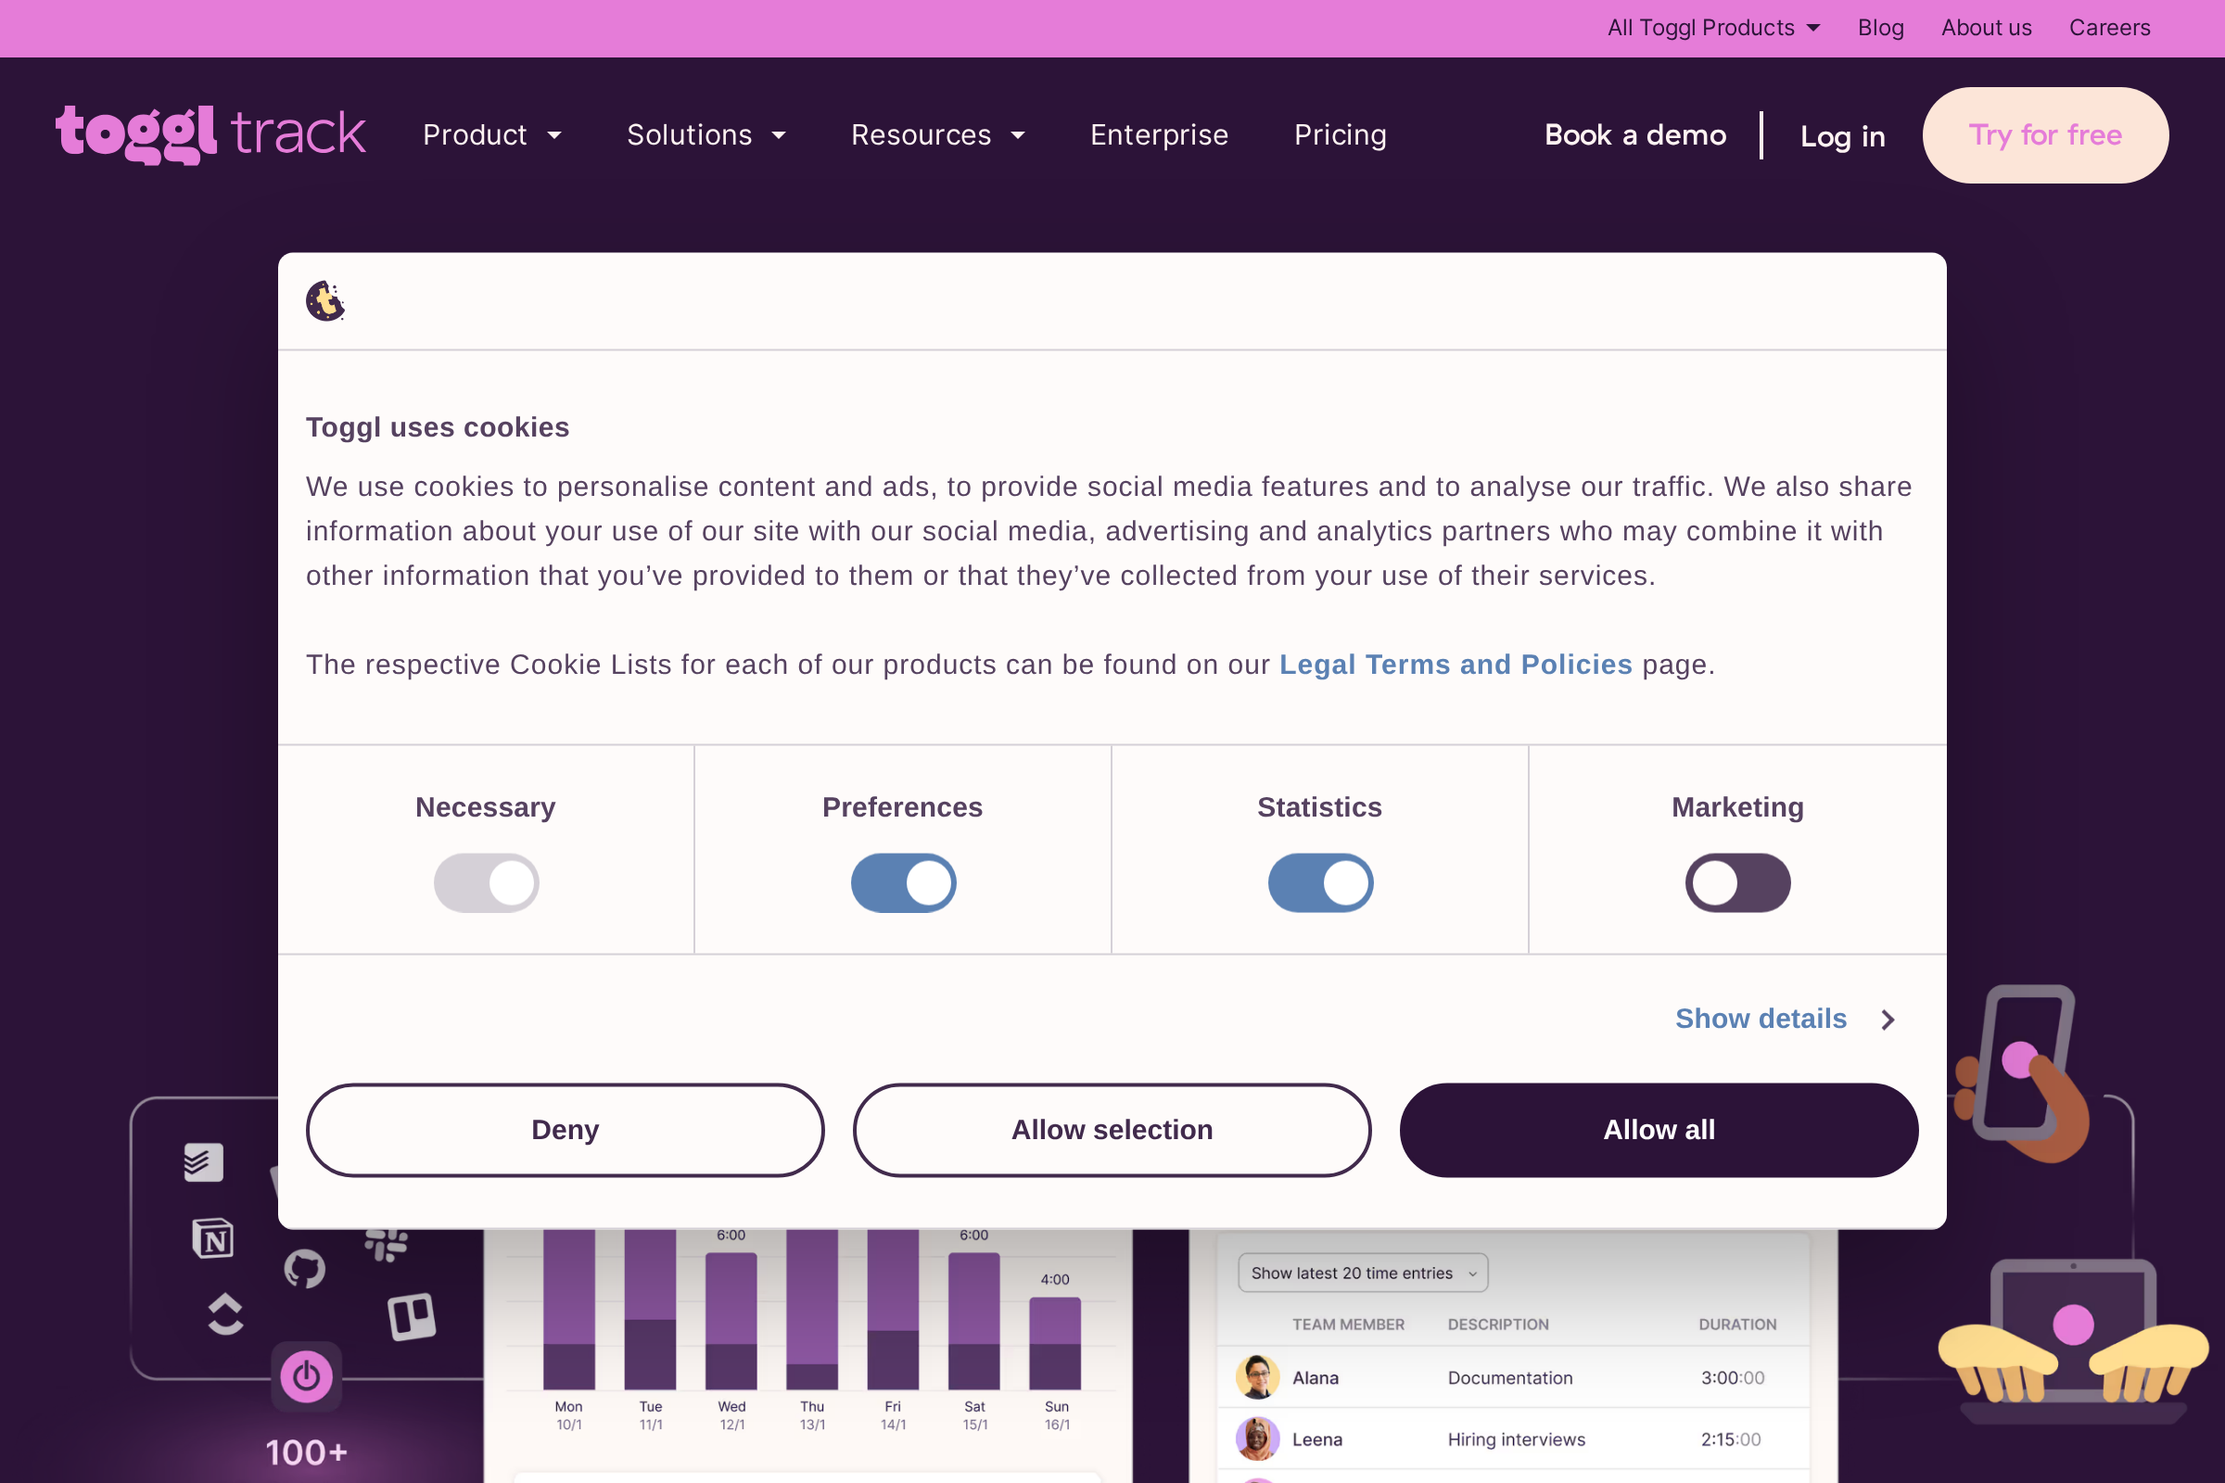Click the Todoist stacked layers icon
Viewport: 2225px width, 1483px height.
click(x=203, y=1162)
